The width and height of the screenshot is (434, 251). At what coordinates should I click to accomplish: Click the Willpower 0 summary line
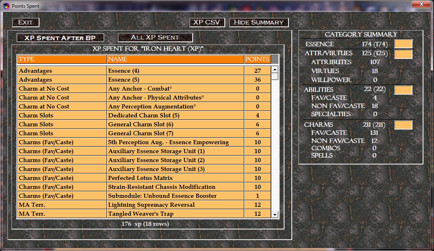(x=344, y=80)
